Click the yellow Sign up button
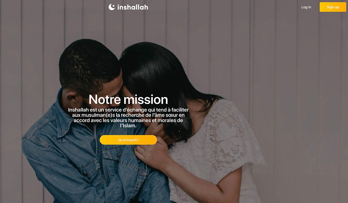The height and width of the screenshot is (203, 348). tap(333, 7)
